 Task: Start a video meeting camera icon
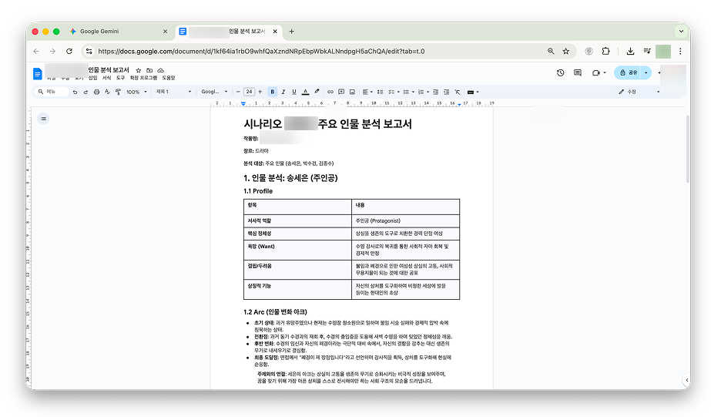point(595,72)
